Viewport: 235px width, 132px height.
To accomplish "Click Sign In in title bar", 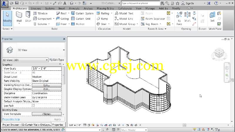I will [189, 3].
